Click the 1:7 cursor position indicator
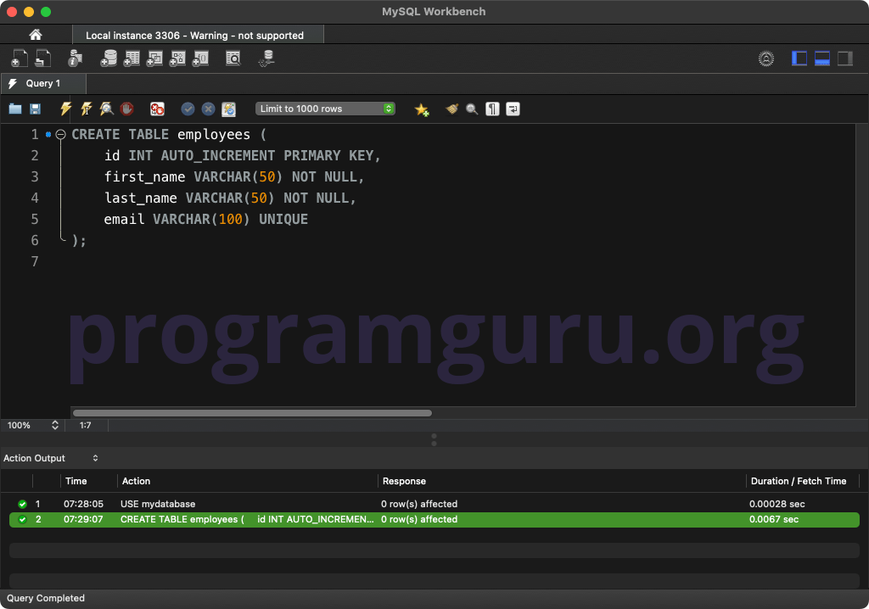 click(85, 425)
